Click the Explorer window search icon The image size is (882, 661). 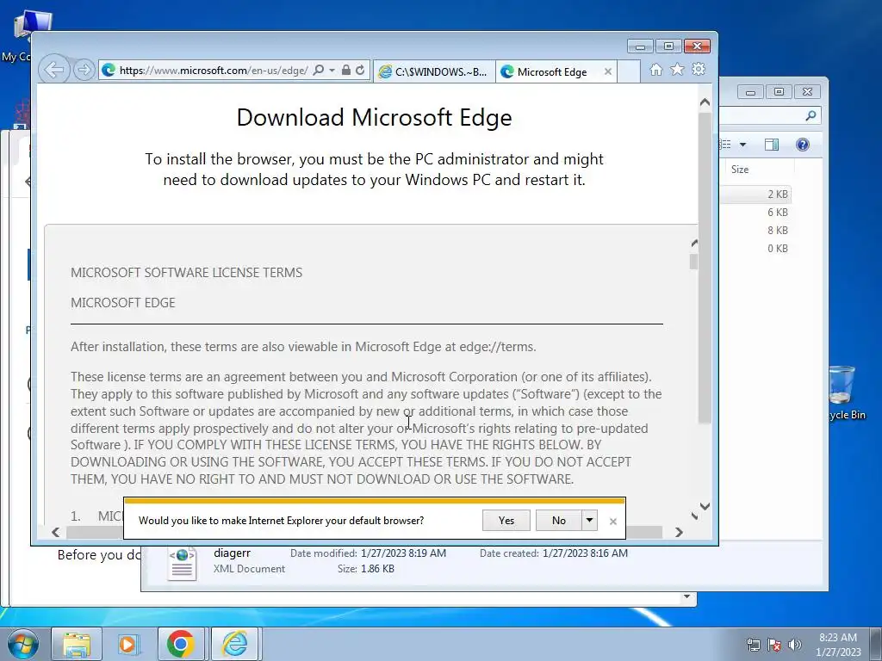pos(811,116)
